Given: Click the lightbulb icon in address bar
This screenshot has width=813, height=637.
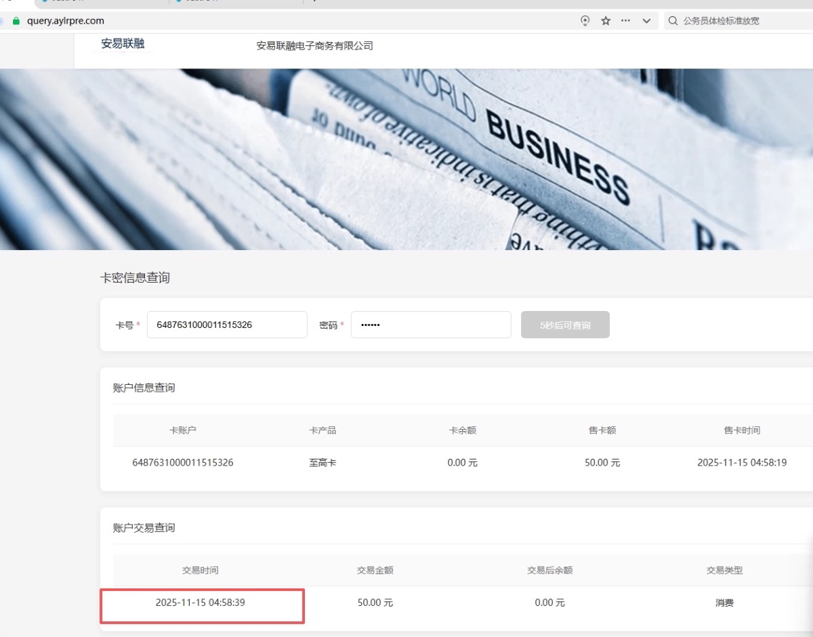Looking at the screenshot, I should click(585, 21).
